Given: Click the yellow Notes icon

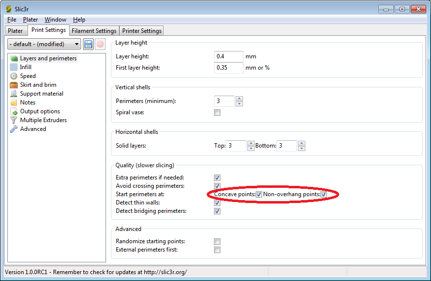Looking at the screenshot, I should 14,102.
